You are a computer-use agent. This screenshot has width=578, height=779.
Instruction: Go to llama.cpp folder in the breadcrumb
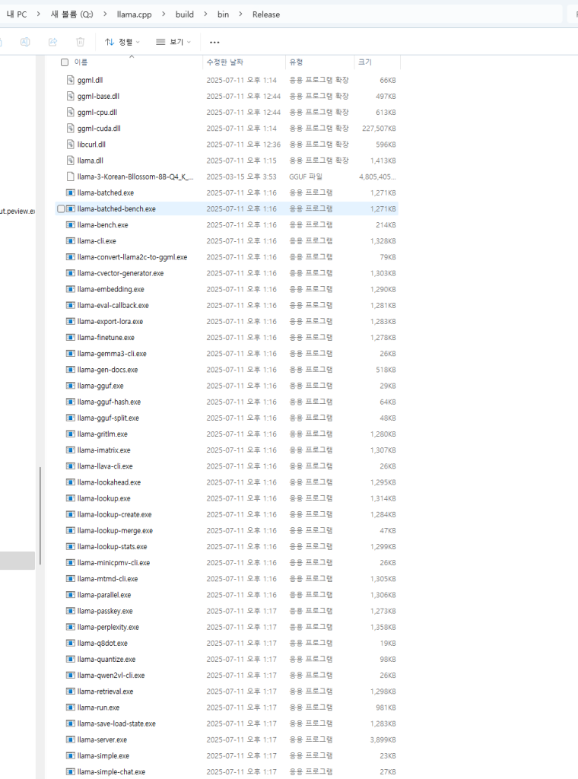(x=134, y=14)
